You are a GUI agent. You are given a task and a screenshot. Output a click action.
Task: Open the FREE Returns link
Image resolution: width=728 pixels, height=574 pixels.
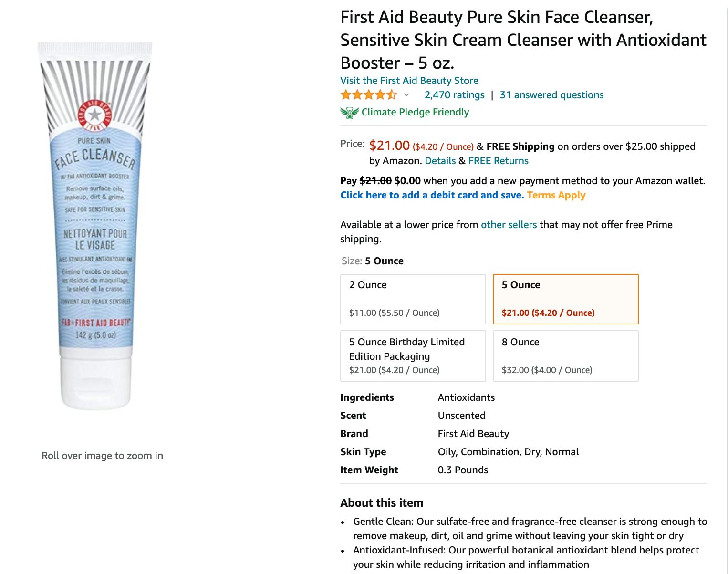click(x=498, y=161)
